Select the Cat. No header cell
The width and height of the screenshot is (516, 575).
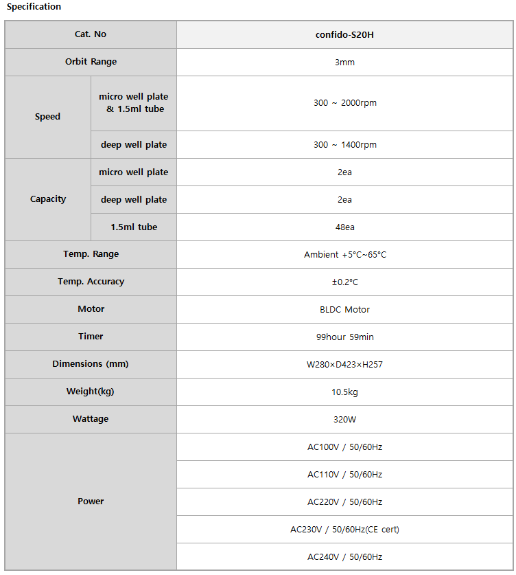[x=91, y=34]
